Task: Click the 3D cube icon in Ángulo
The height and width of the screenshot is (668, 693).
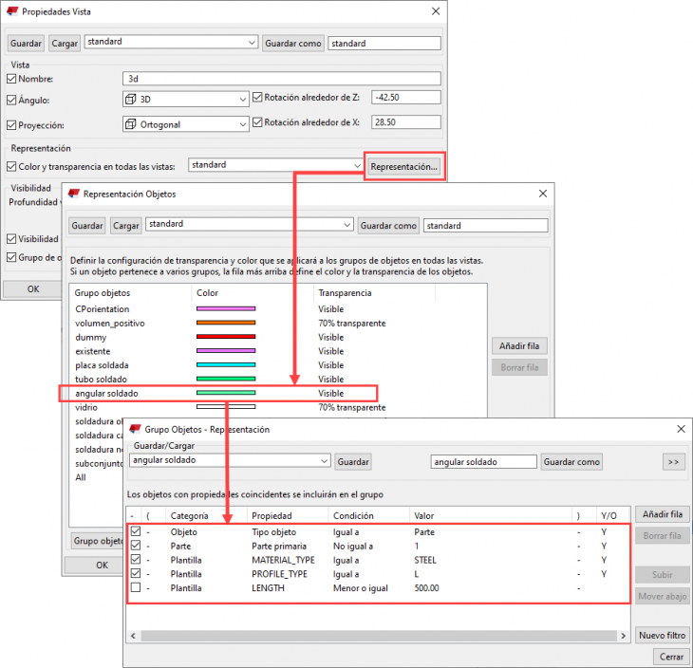Action: pyautogui.click(x=131, y=99)
